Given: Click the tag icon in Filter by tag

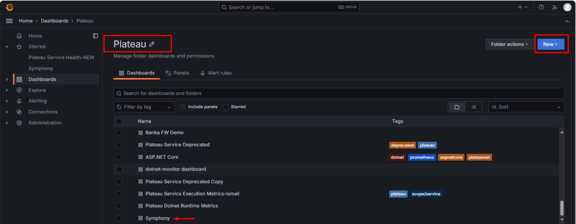Looking at the screenshot, I should tap(119, 107).
